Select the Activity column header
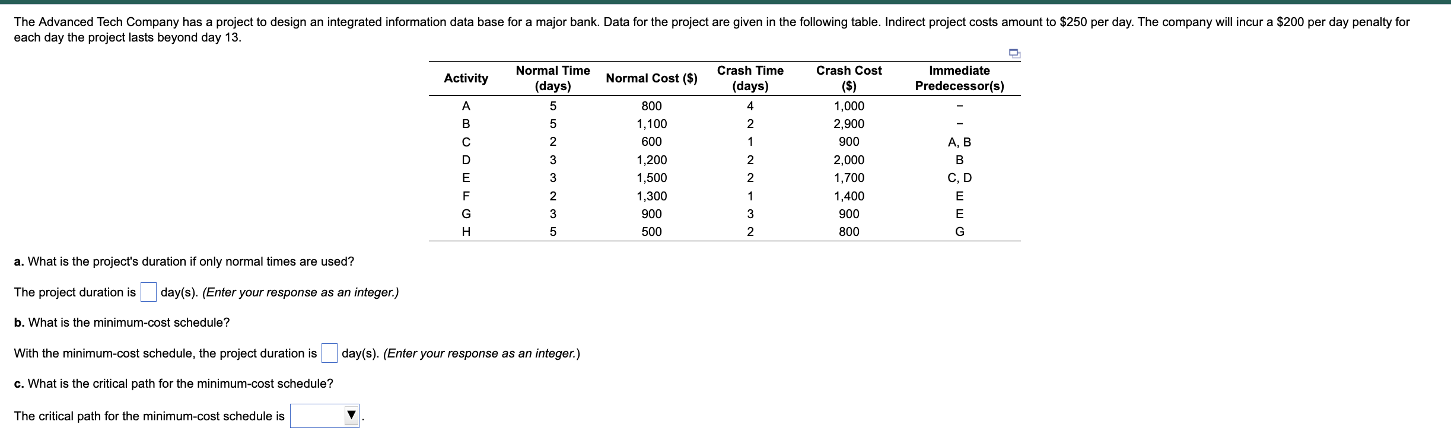 466,78
